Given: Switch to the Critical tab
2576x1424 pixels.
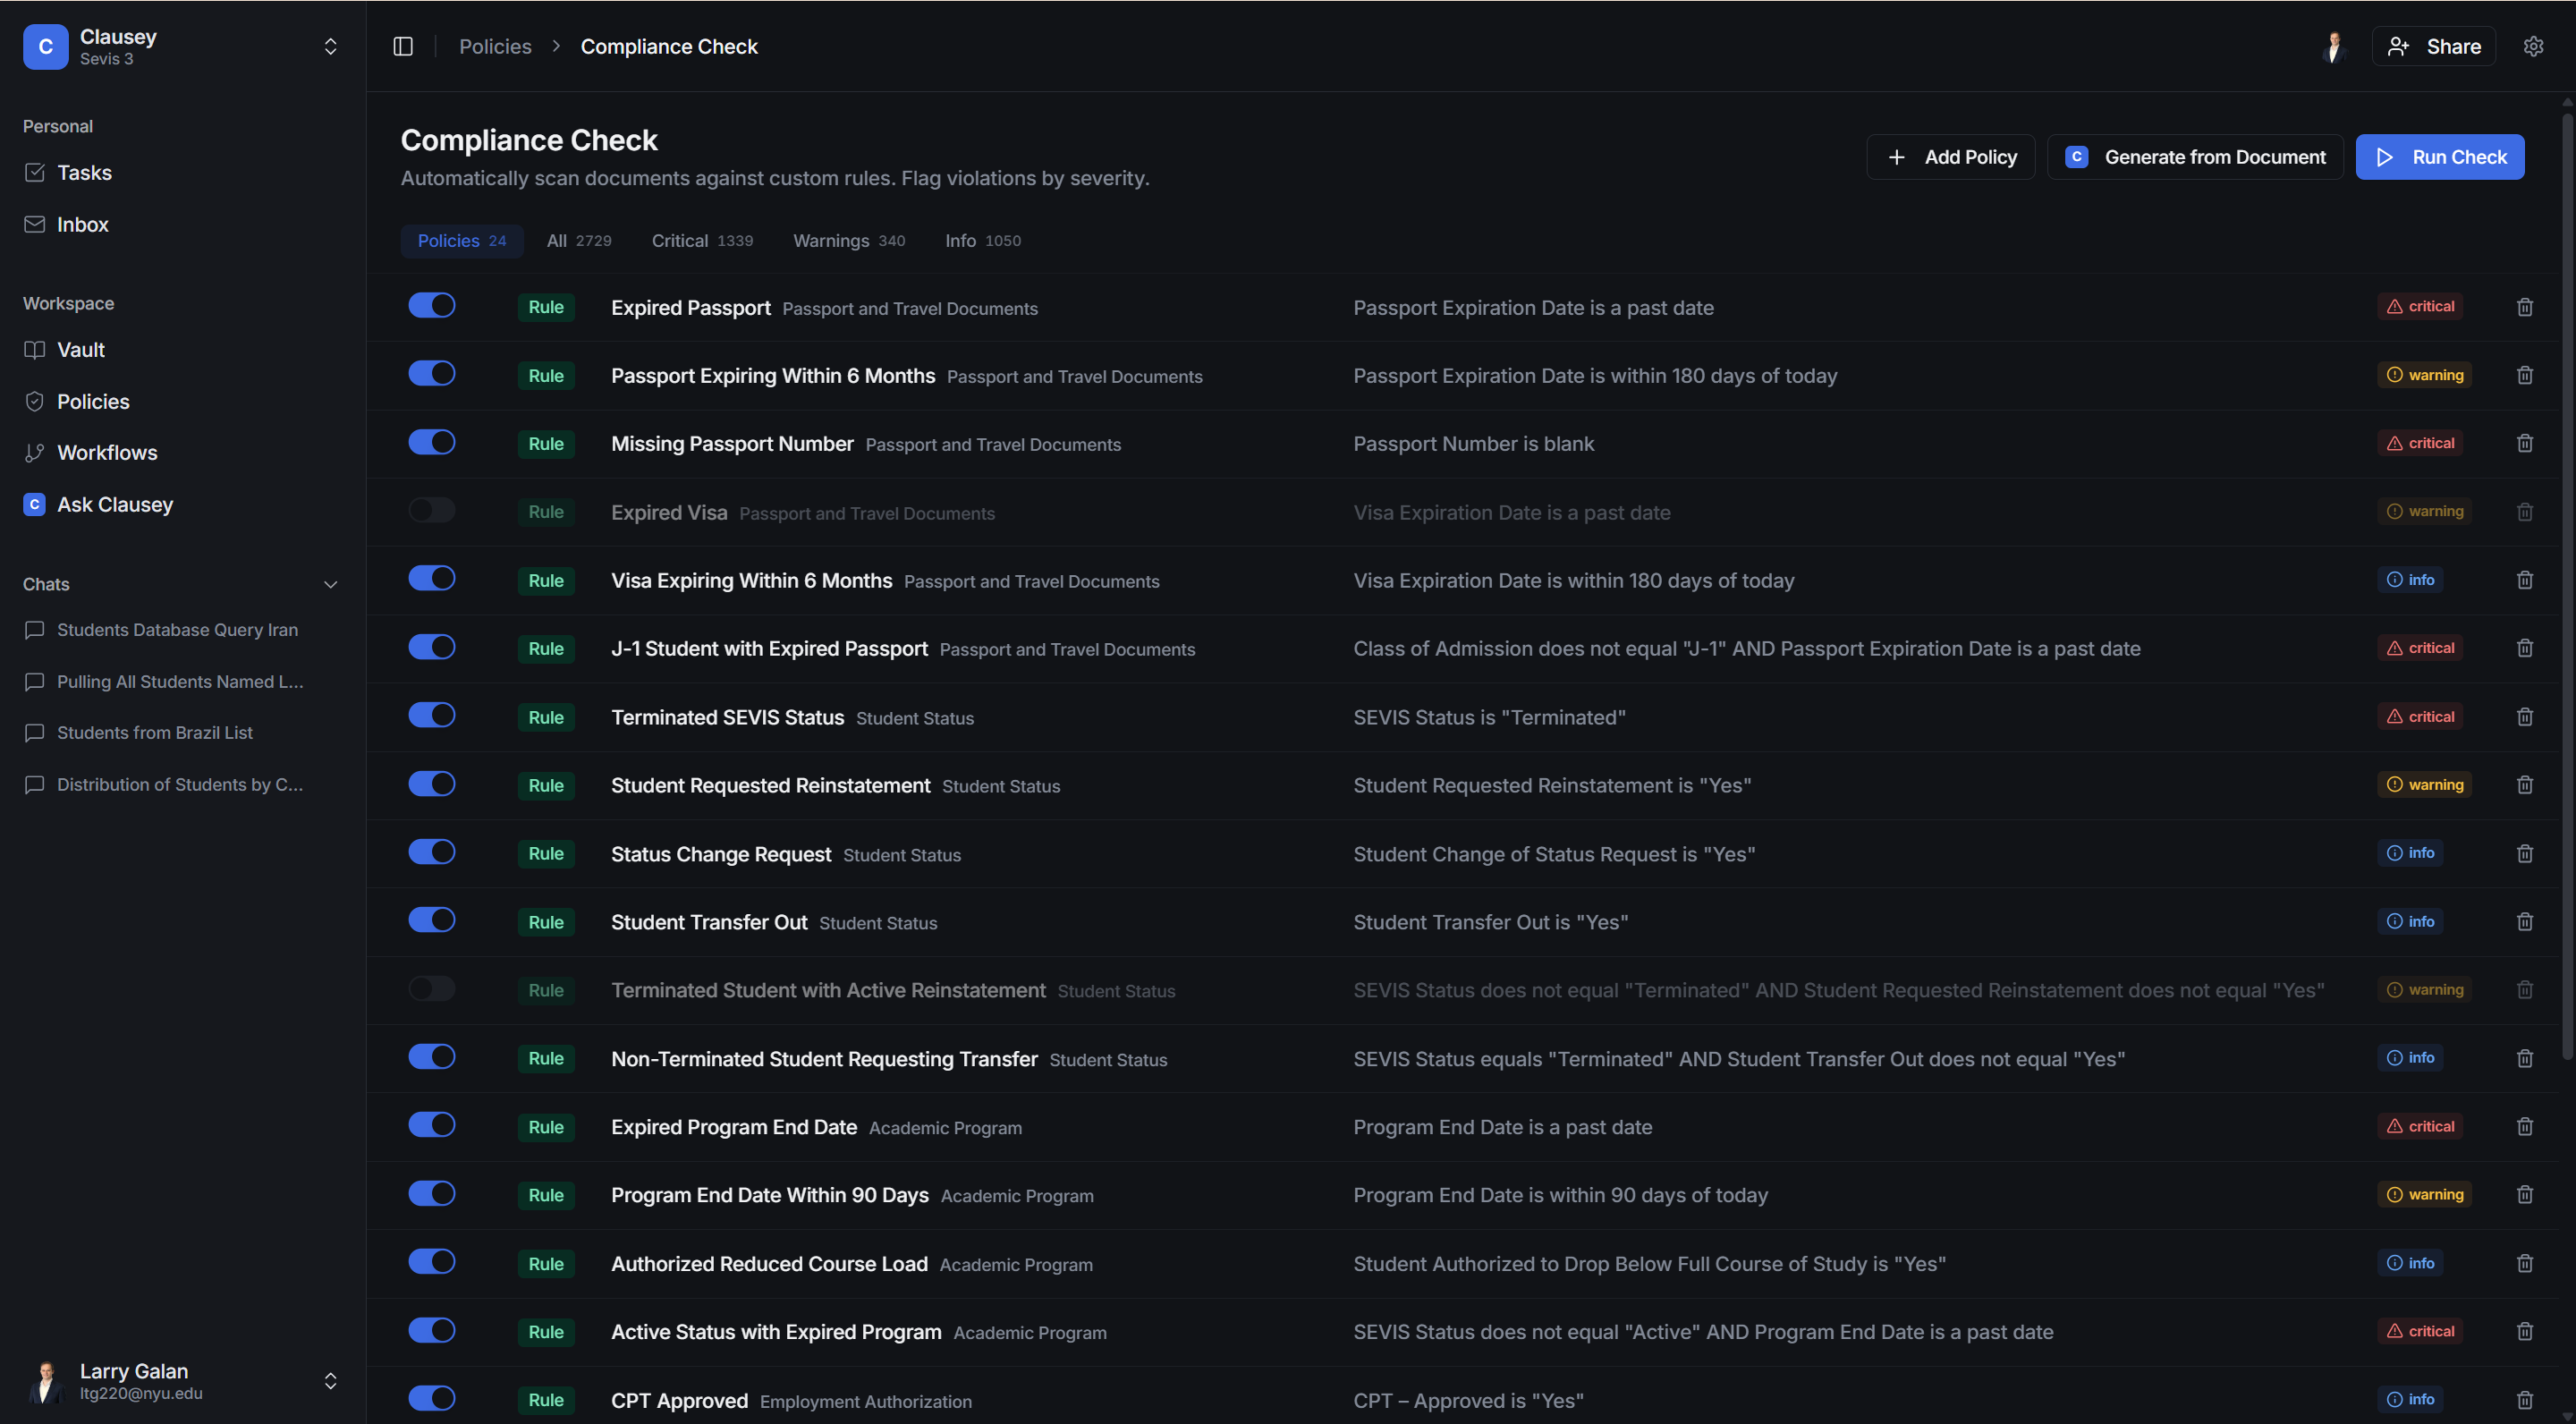Looking at the screenshot, I should pyautogui.click(x=701, y=241).
